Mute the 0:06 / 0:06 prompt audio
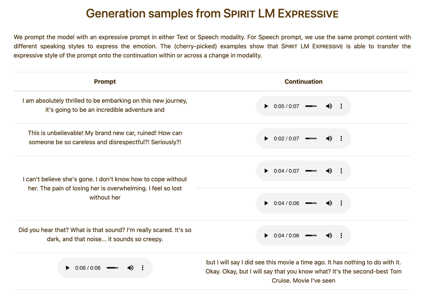 (131, 268)
